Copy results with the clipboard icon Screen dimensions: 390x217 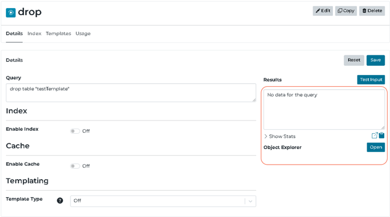coord(381,136)
